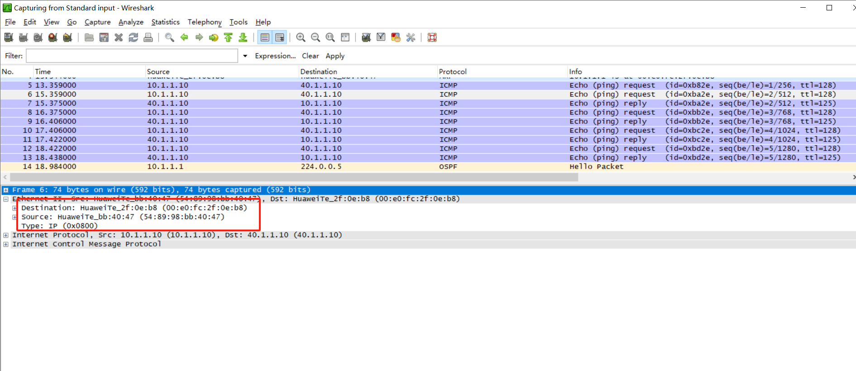The height and width of the screenshot is (371, 856).
Task: Print packets printer icon
Action: tap(148, 38)
